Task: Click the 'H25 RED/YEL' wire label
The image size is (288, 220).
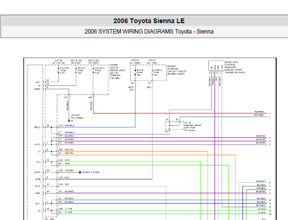Action: [66, 150]
